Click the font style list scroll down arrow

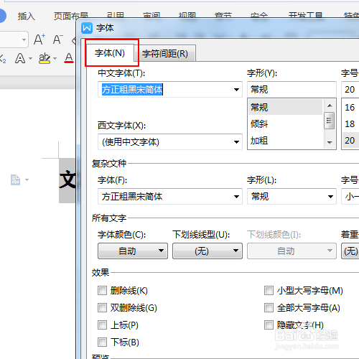(x=330, y=143)
